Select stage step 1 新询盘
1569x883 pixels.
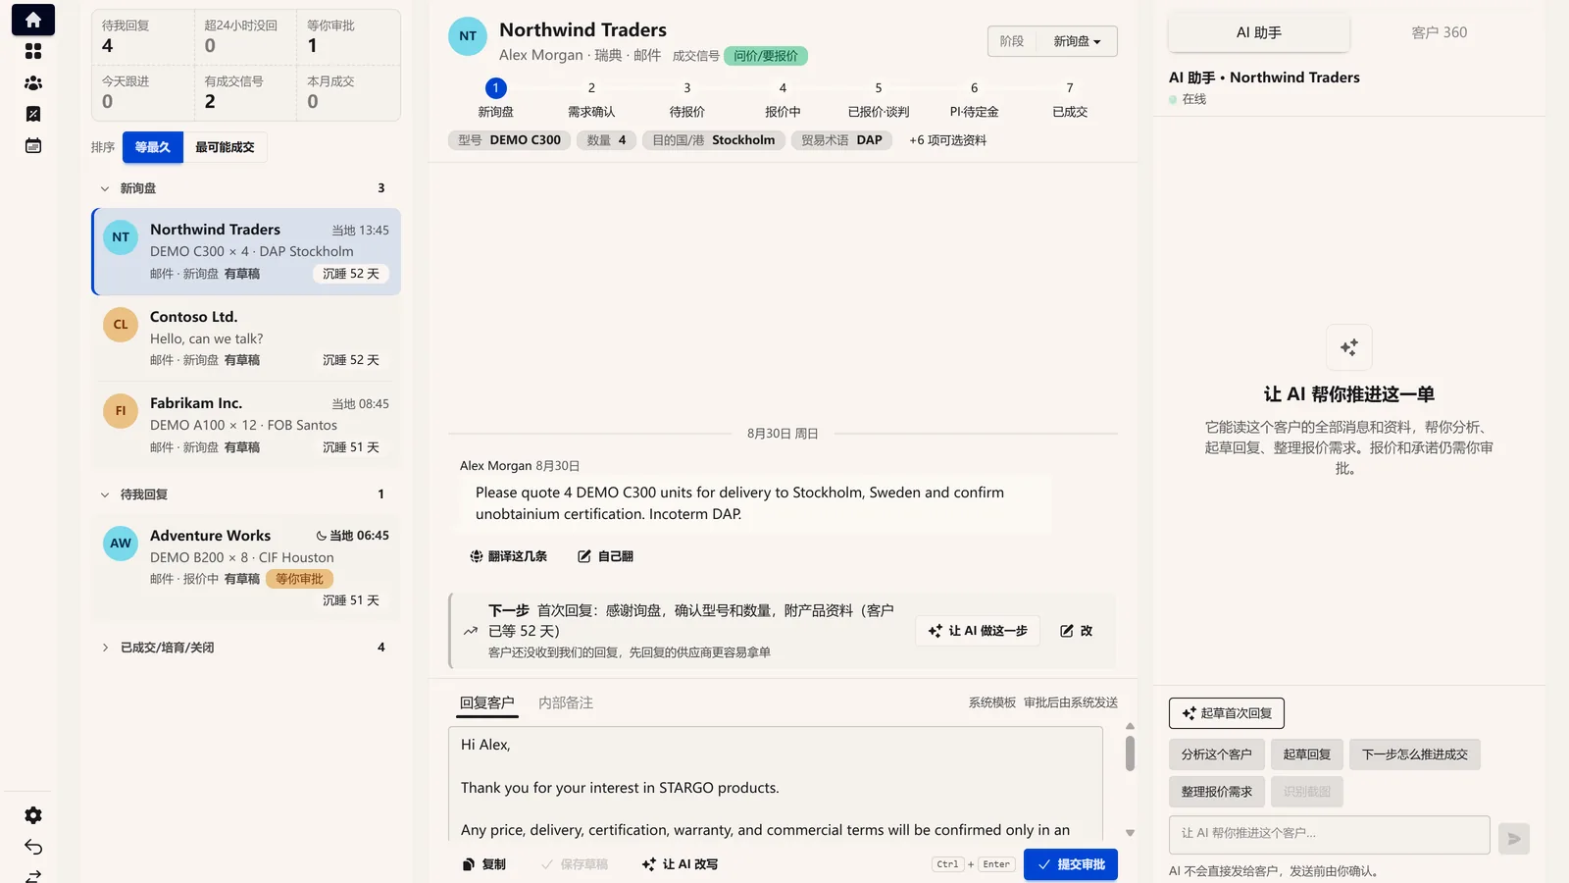[x=496, y=99]
